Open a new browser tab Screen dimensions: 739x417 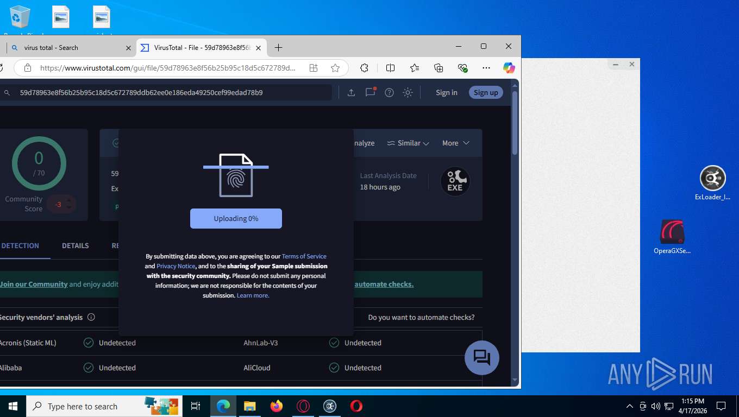pyautogui.click(x=278, y=48)
